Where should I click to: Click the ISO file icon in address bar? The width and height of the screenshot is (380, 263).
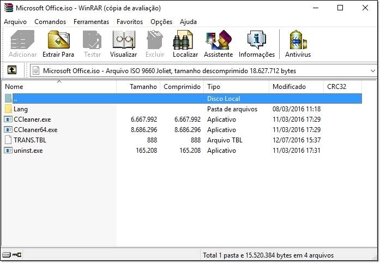(x=36, y=70)
